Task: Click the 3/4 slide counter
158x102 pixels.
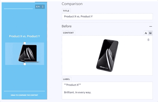Action: click(x=38, y=7)
